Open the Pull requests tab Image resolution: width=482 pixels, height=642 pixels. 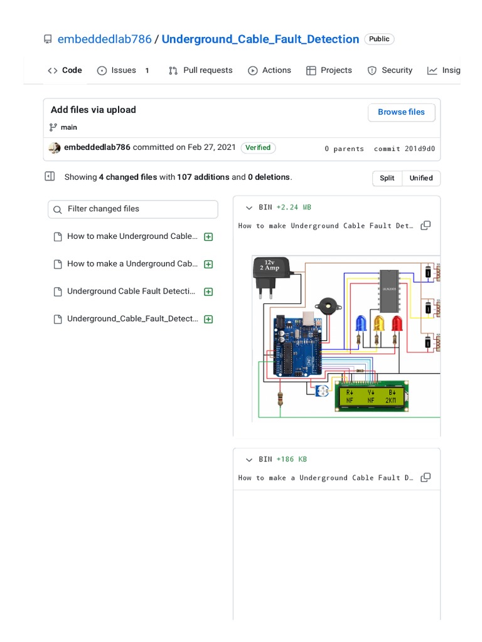pyautogui.click(x=201, y=70)
